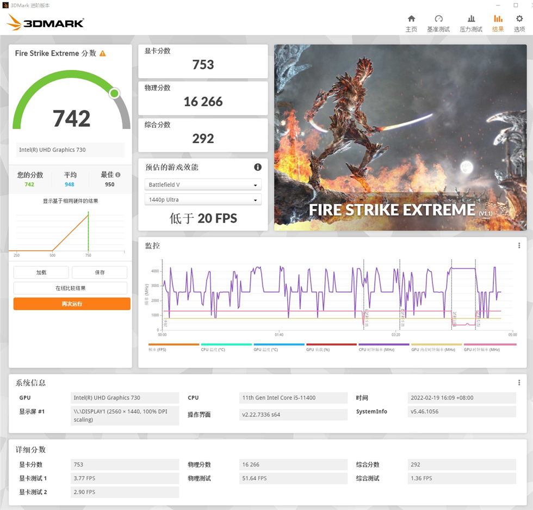Open the 监控 panel three-dot menu
This screenshot has width=533, height=510.
519,245
